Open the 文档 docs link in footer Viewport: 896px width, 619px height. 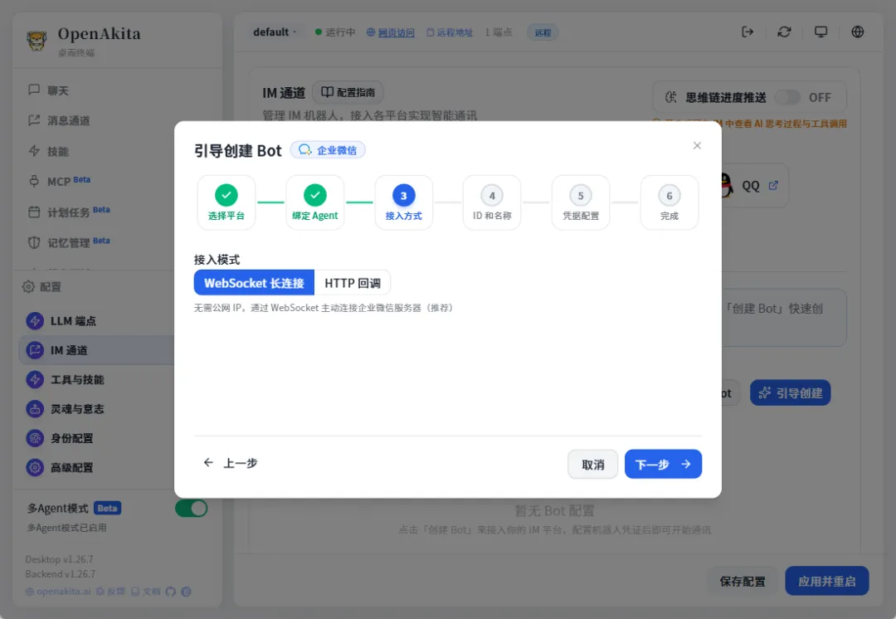pyautogui.click(x=146, y=591)
